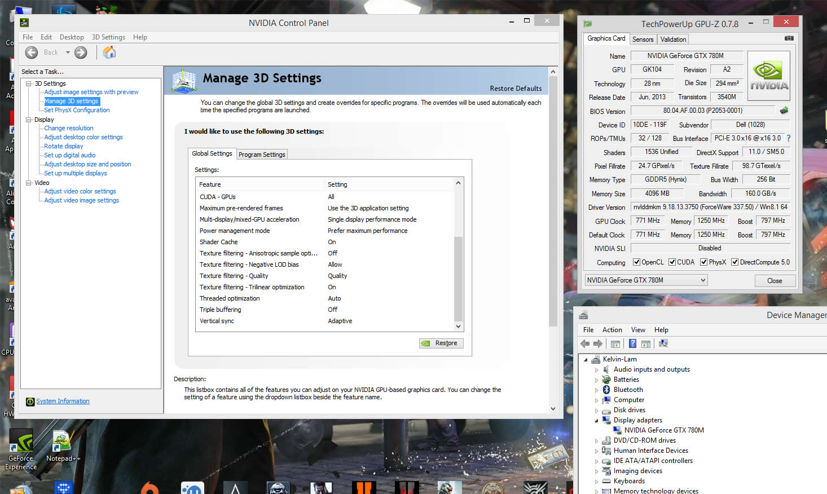Click Scan for hardware changes icon
The height and width of the screenshot is (494, 827).
pos(663,343)
